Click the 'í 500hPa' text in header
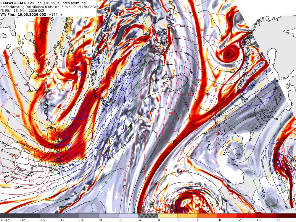The width and height of the screenshot is (296, 222). point(89,7)
